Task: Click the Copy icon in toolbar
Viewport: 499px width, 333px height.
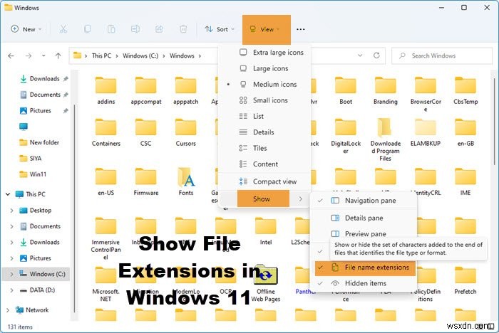Action: [x=87, y=29]
